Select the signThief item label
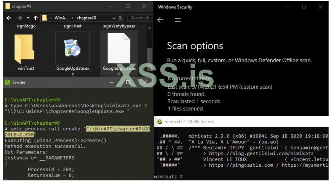Viewport: 329px width, 182px height. point(72,26)
